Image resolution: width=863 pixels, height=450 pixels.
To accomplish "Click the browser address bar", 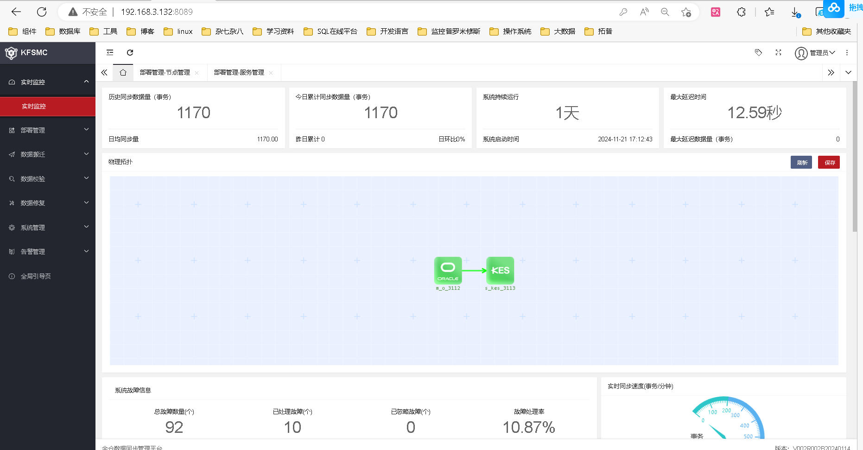I will coord(324,12).
